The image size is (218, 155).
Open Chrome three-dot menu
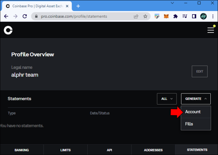pos(213,16)
